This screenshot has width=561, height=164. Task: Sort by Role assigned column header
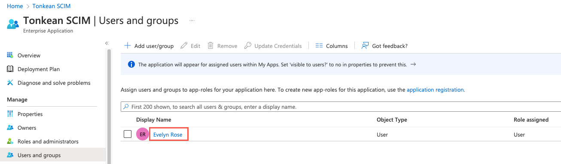(x=531, y=119)
